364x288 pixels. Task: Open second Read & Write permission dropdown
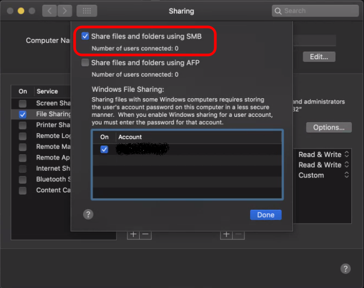[324, 165]
